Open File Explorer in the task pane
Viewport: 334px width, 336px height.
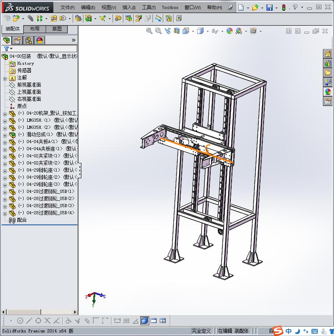328,73
